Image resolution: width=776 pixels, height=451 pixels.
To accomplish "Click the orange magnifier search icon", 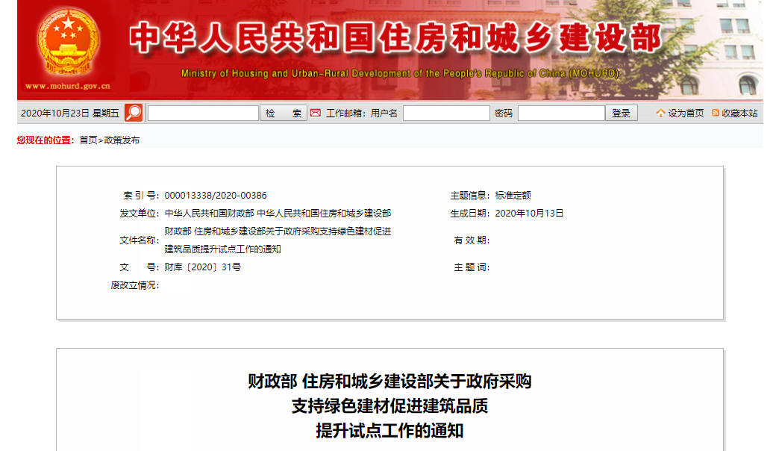I will [134, 113].
